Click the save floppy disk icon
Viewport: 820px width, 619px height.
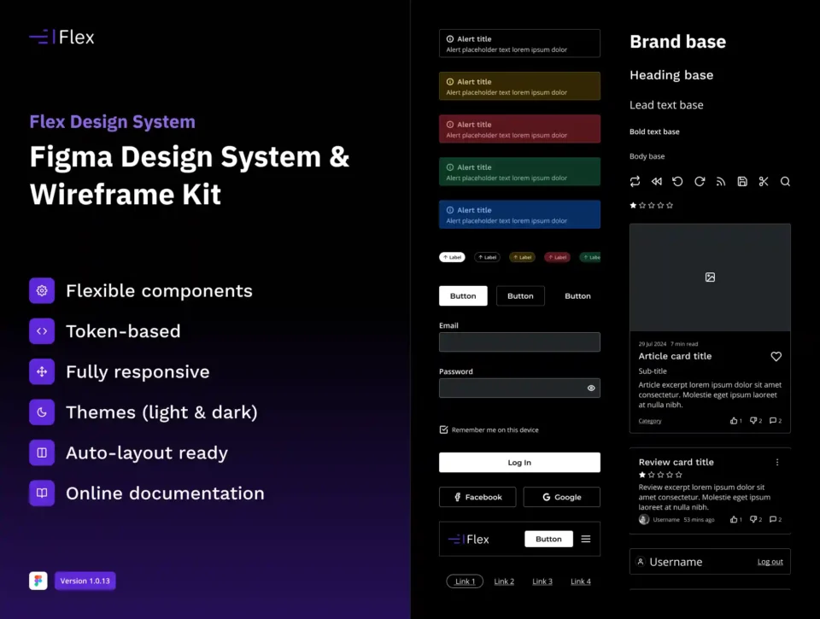click(742, 181)
